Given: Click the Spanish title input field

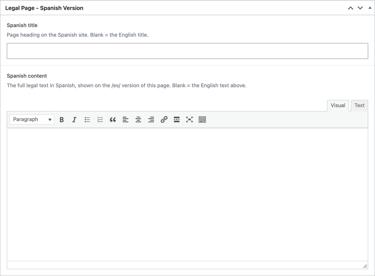Looking at the screenshot, I should (x=187, y=51).
